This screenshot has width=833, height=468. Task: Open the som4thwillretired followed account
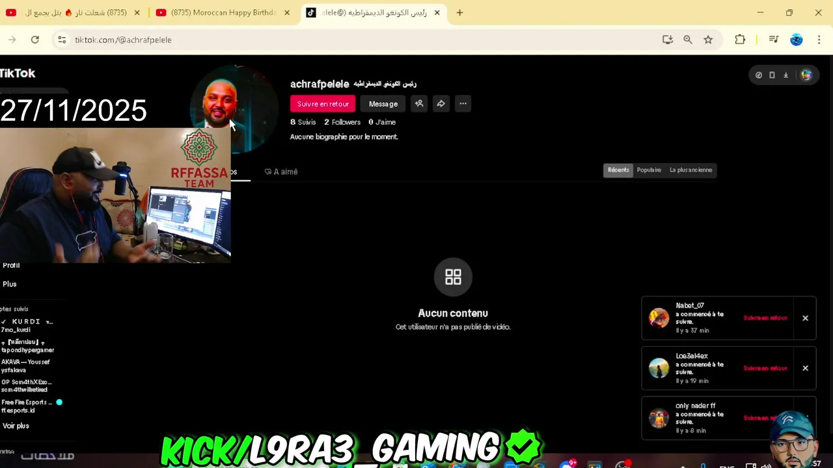point(26,386)
